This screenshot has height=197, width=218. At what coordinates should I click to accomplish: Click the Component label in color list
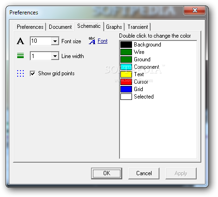pos(146,67)
